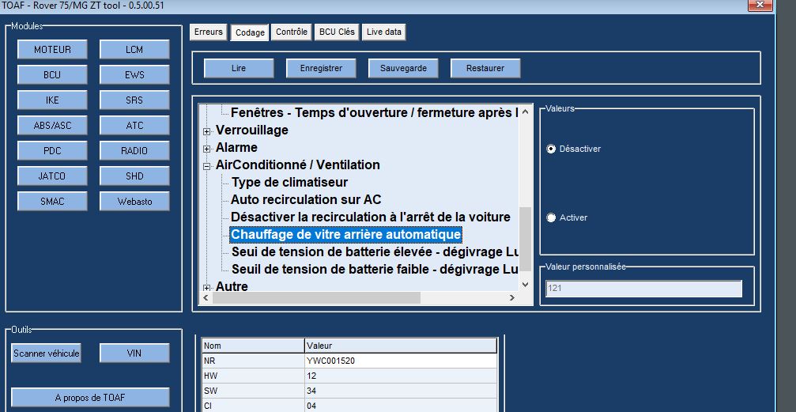Click tree horizontal scrollbar thumb
The height and width of the screenshot is (412, 796).
coord(316,298)
